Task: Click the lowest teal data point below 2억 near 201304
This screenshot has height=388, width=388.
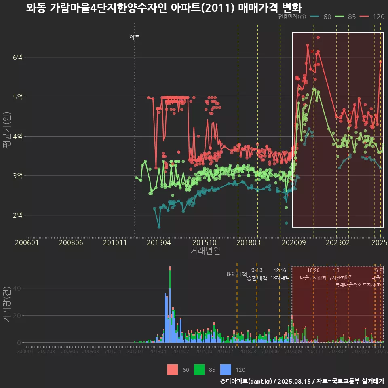Action: coord(159,227)
